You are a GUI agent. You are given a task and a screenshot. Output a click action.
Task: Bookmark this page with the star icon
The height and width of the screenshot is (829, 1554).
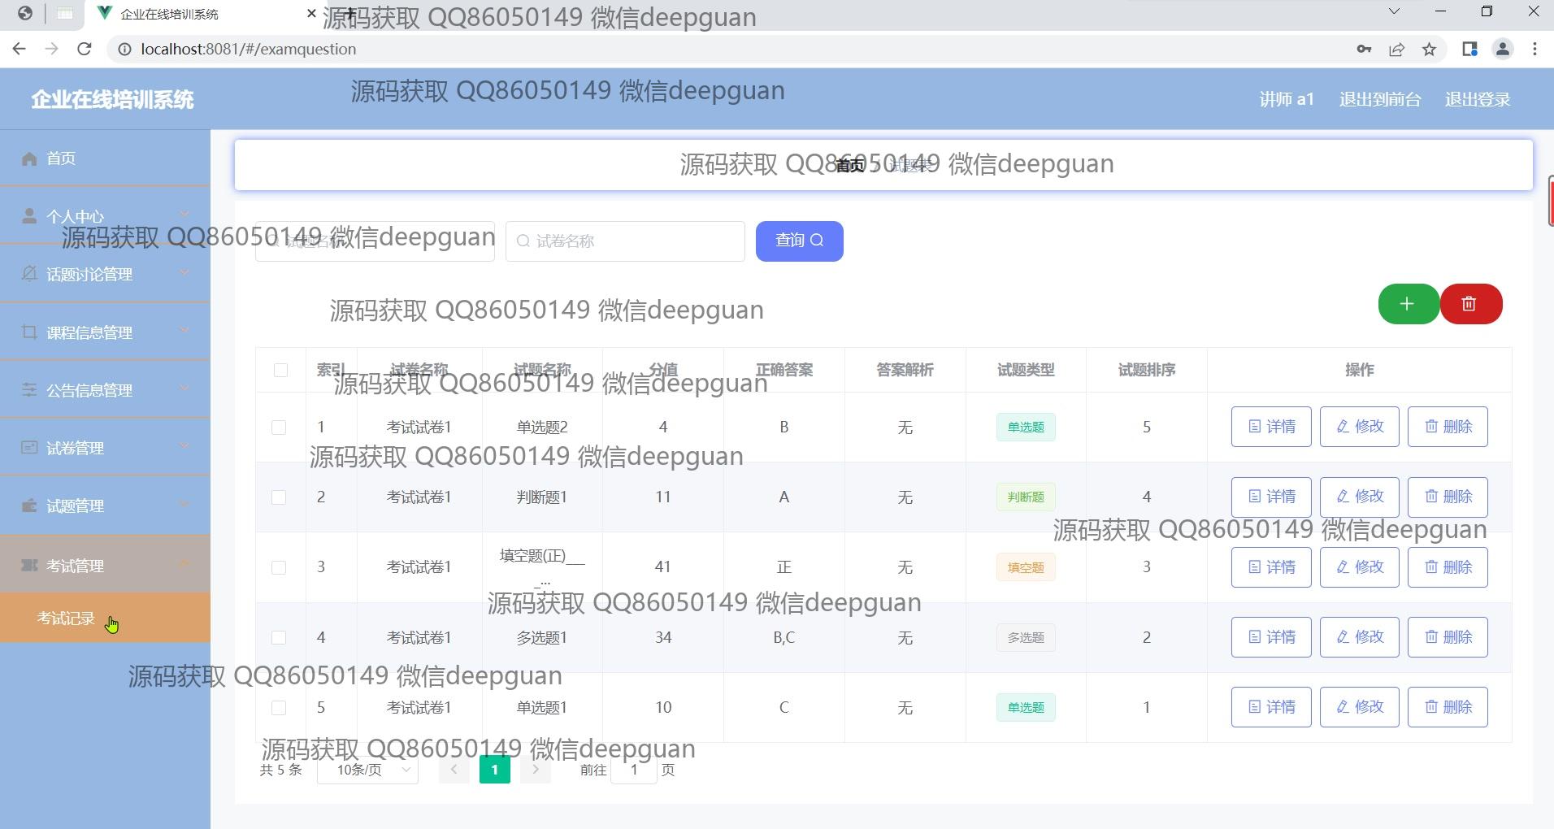[1429, 50]
